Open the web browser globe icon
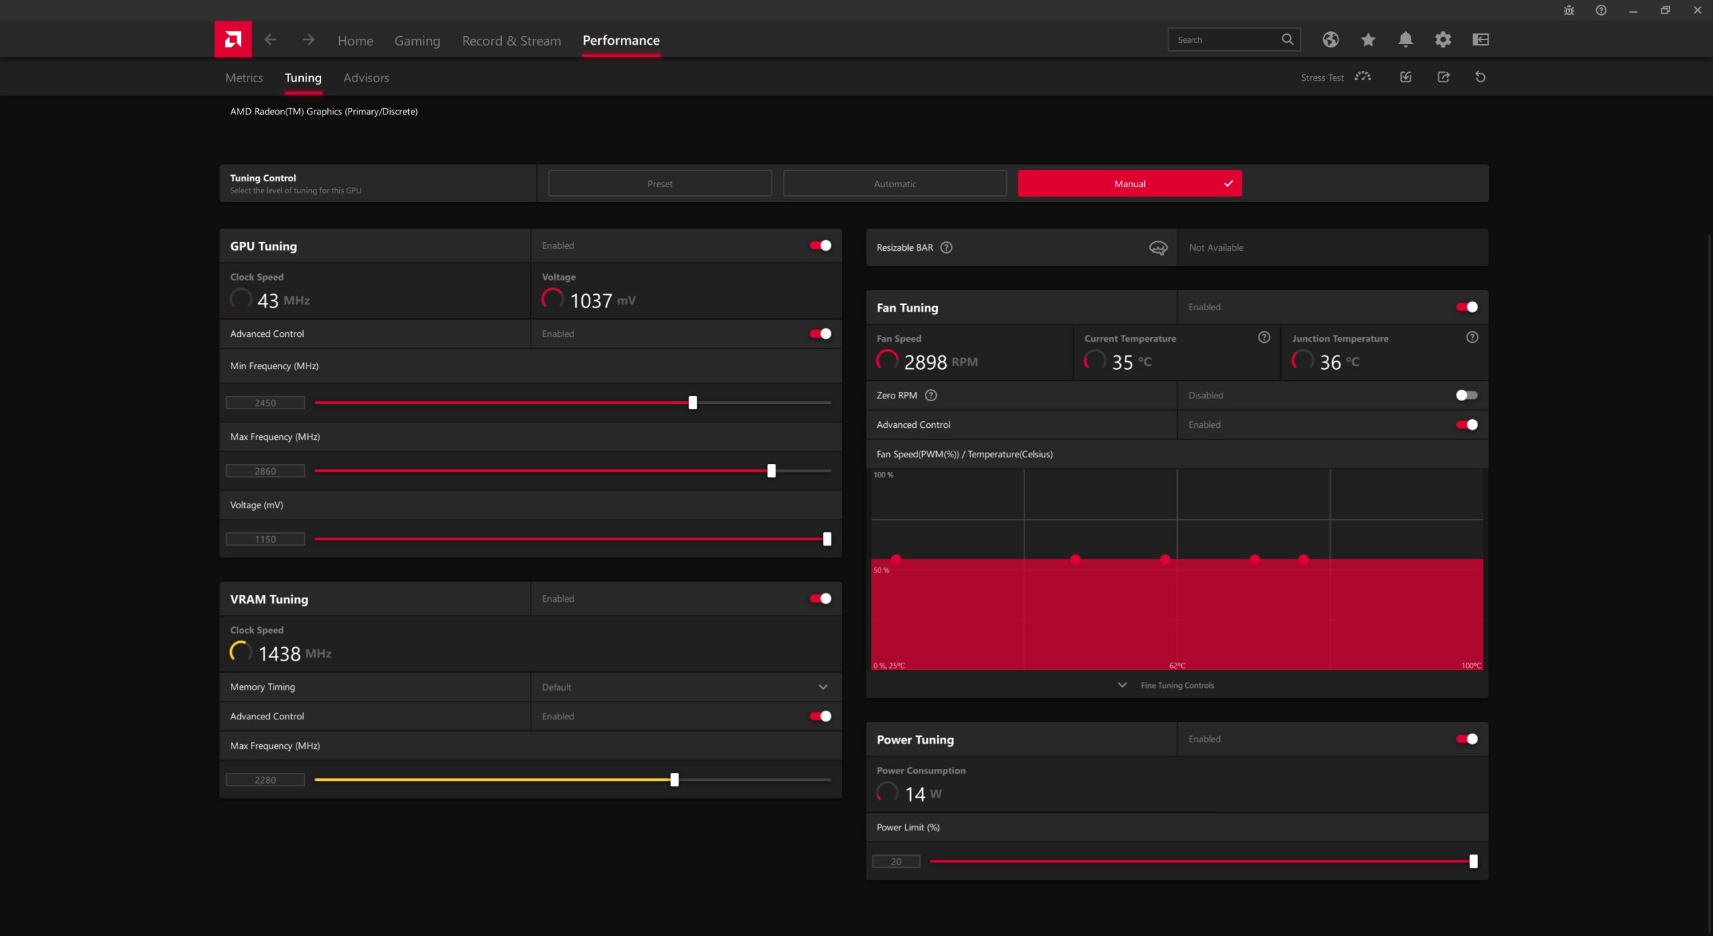 1330,39
